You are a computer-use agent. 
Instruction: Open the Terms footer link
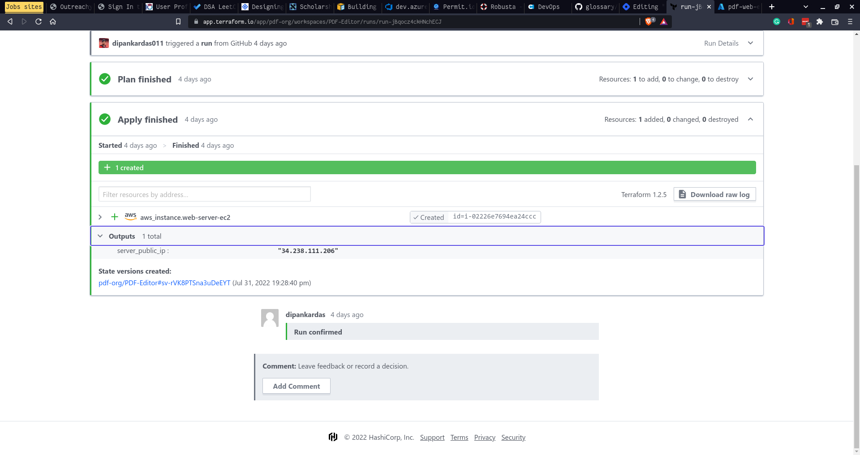pos(459,438)
